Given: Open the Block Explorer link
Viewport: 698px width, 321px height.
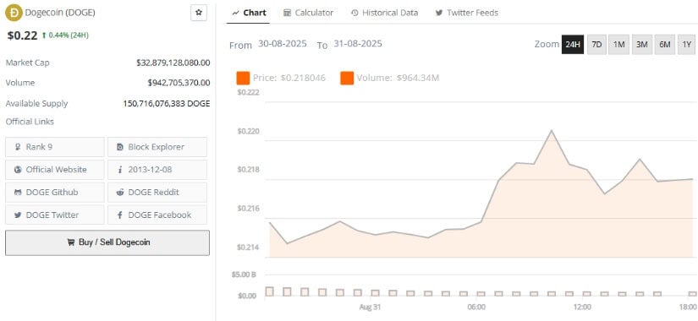Looking at the screenshot, I should [x=157, y=147].
